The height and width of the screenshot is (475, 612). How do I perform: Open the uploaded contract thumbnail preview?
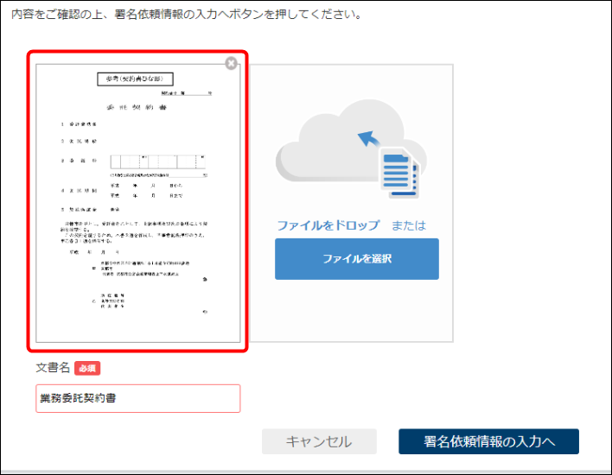(138, 200)
